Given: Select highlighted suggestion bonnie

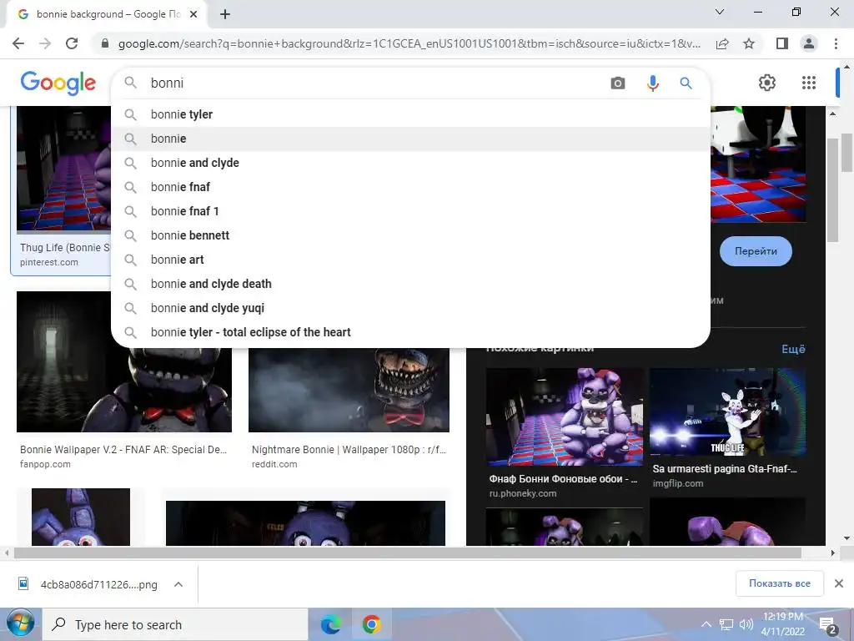Looking at the screenshot, I should [x=410, y=139].
